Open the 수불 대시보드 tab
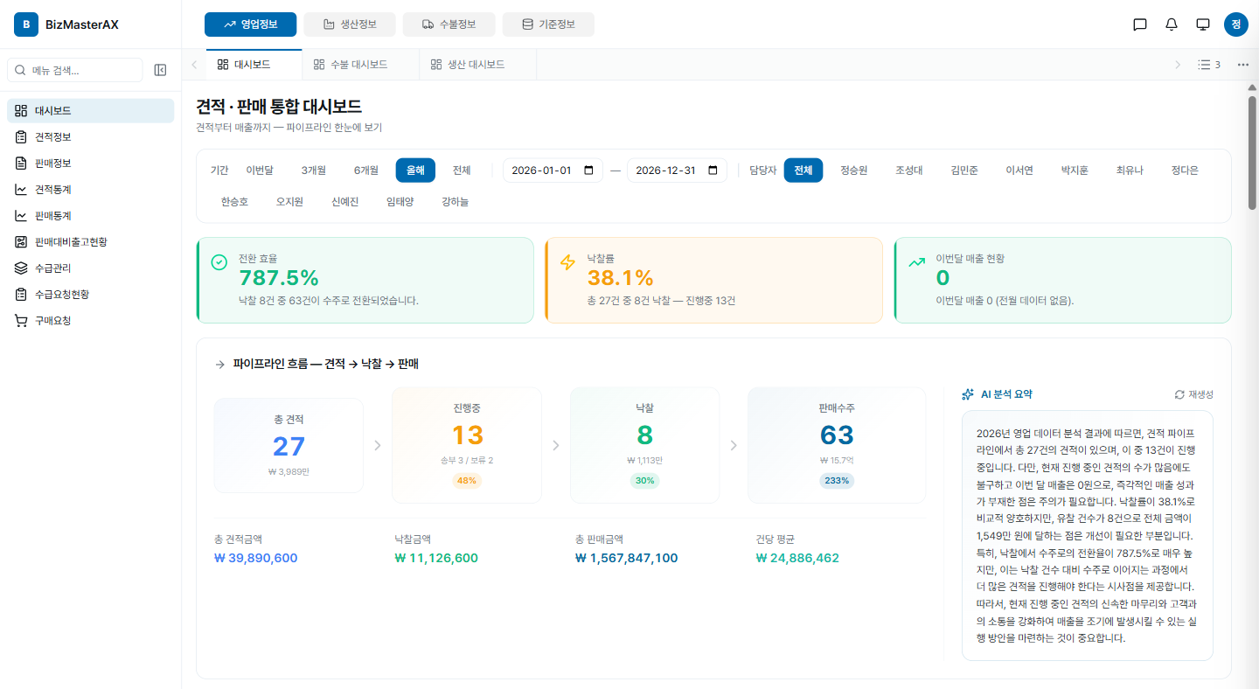 coord(360,65)
